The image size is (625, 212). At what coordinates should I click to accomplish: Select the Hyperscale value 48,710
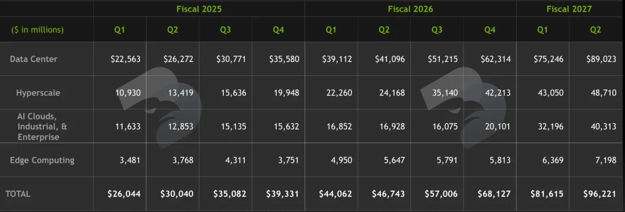click(x=604, y=93)
